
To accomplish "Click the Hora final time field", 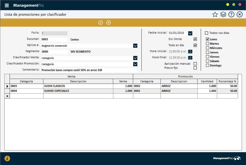I will tap(178, 58).
